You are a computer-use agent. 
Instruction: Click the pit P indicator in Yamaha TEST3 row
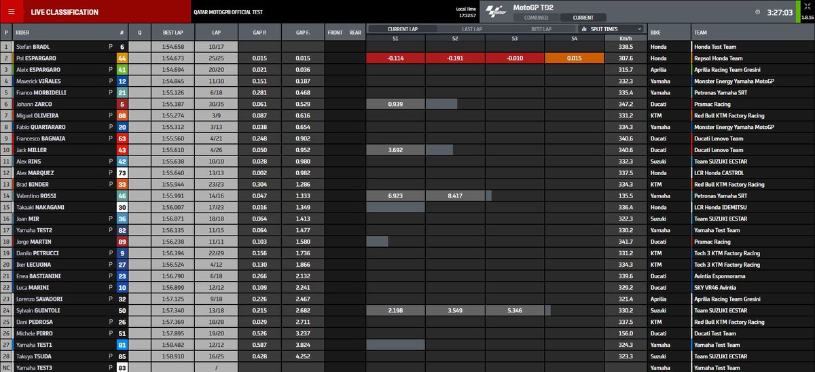[110, 367]
